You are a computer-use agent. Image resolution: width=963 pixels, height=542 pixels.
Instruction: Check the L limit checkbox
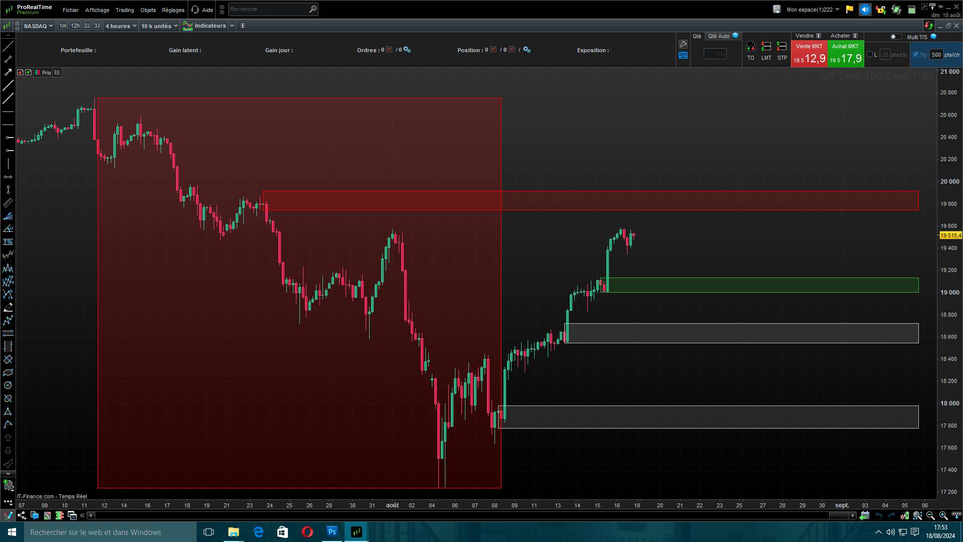870,55
